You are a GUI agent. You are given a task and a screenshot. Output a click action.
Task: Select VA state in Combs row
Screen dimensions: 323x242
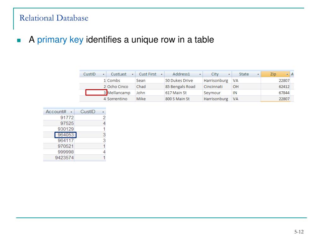tap(246, 80)
